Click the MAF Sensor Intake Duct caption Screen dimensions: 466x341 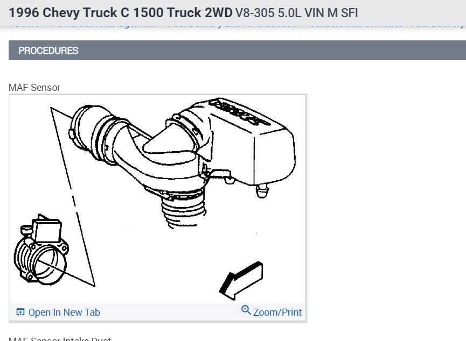point(60,339)
